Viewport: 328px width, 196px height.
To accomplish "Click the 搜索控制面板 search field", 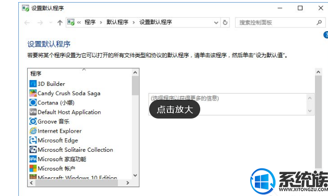I will pyautogui.click(x=281, y=22).
